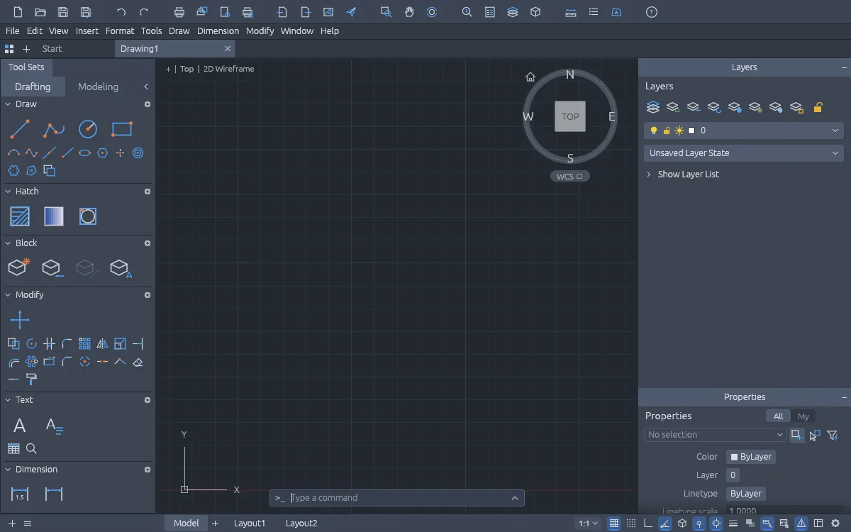The height and width of the screenshot is (532, 851).
Task: Click layer 0 white color swatch
Action: tap(691, 131)
